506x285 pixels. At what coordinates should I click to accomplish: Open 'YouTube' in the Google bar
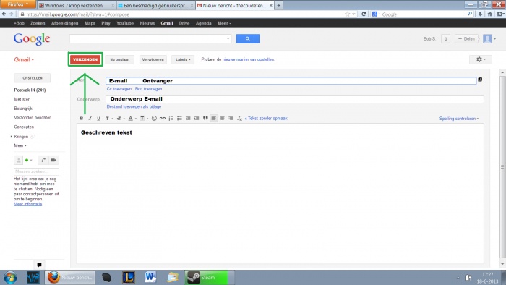(125, 23)
